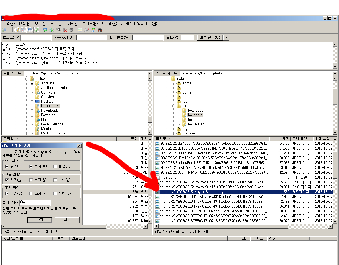
Task: Confirm permissions with the 확인 button
Action: pos(40,220)
